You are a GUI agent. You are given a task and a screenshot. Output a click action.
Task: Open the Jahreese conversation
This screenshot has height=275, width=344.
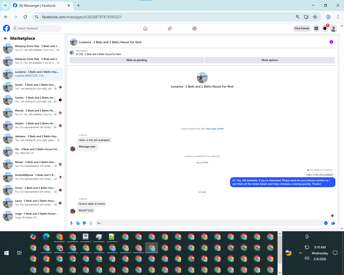32,139
